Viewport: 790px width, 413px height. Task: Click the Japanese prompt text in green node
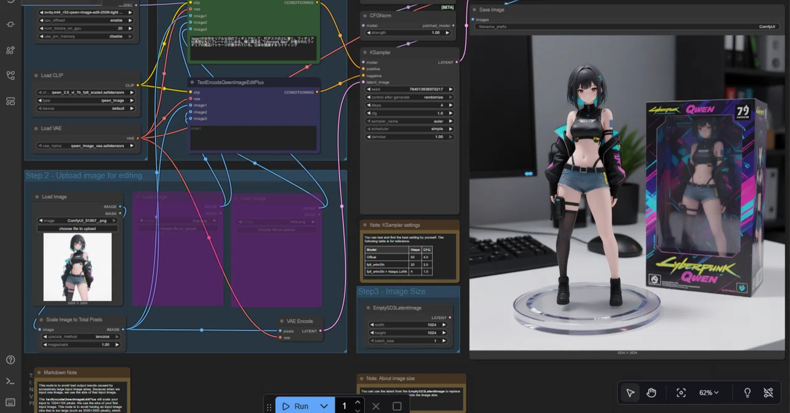tap(254, 42)
